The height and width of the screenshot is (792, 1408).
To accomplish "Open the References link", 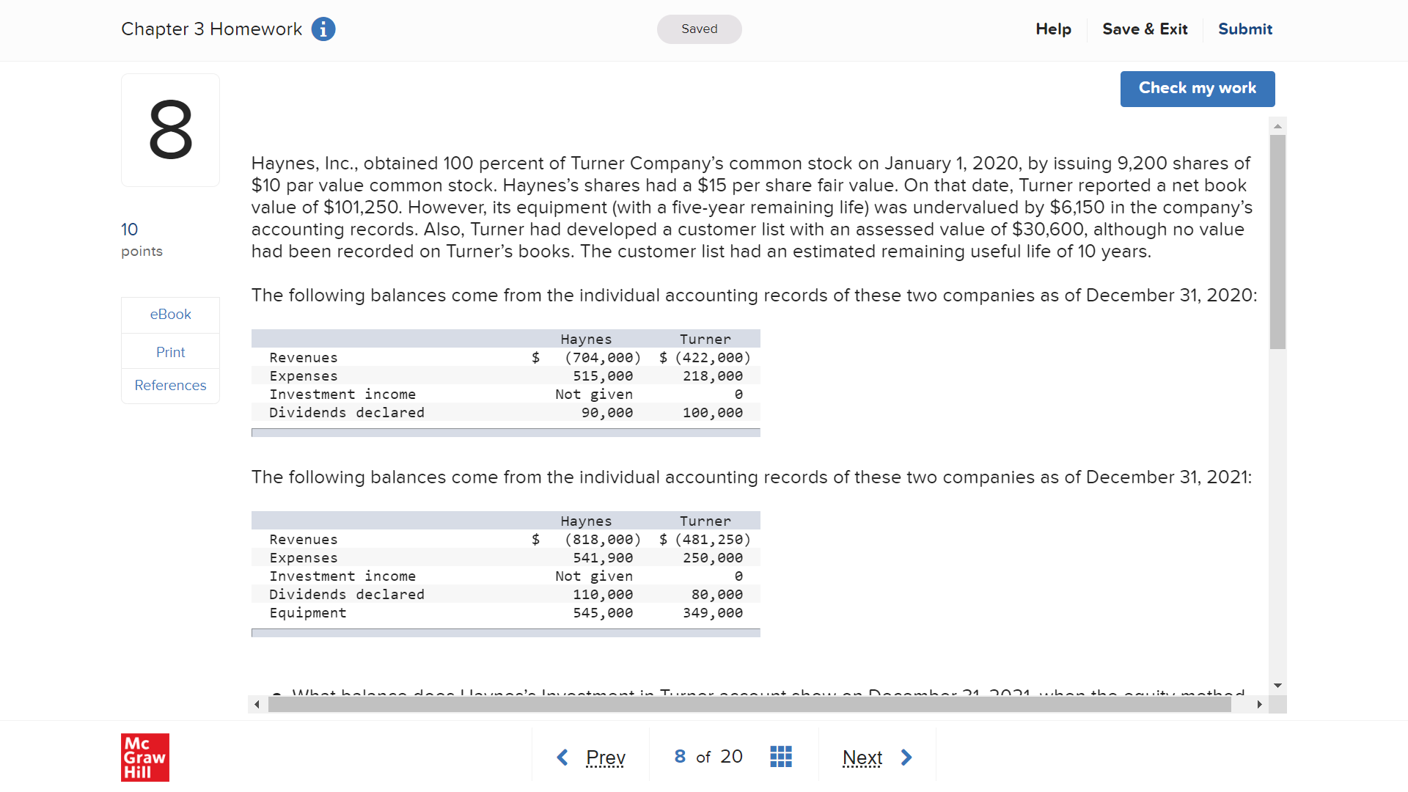I will (x=170, y=386).
